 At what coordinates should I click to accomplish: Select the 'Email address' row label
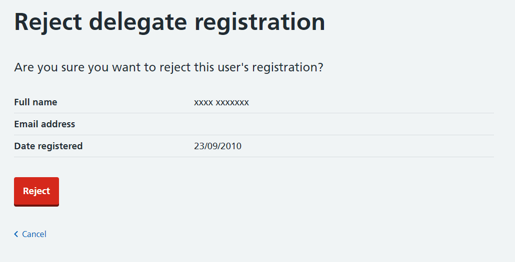(x=44, y=124)
